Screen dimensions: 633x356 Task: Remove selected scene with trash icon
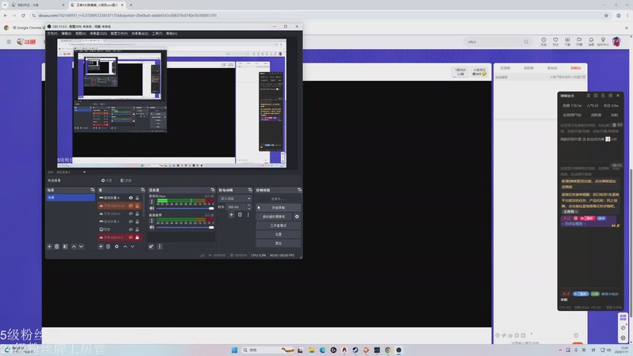pyautogui.click(x=57, y=247)
